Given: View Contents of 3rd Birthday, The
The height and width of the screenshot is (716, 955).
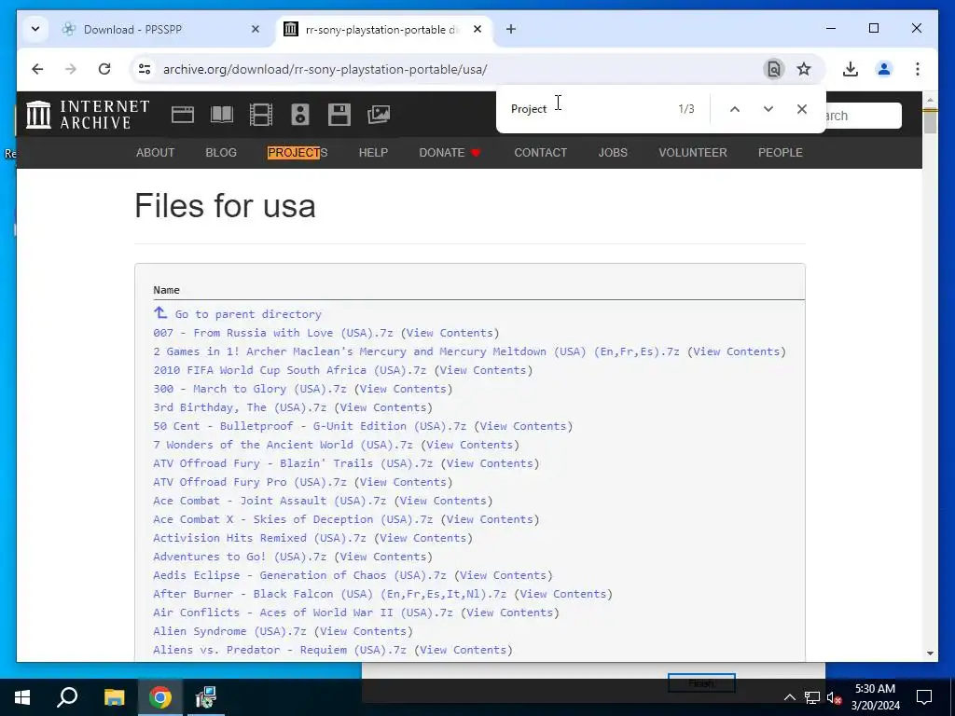Looking at the screenshot, I should click(382, 407).
